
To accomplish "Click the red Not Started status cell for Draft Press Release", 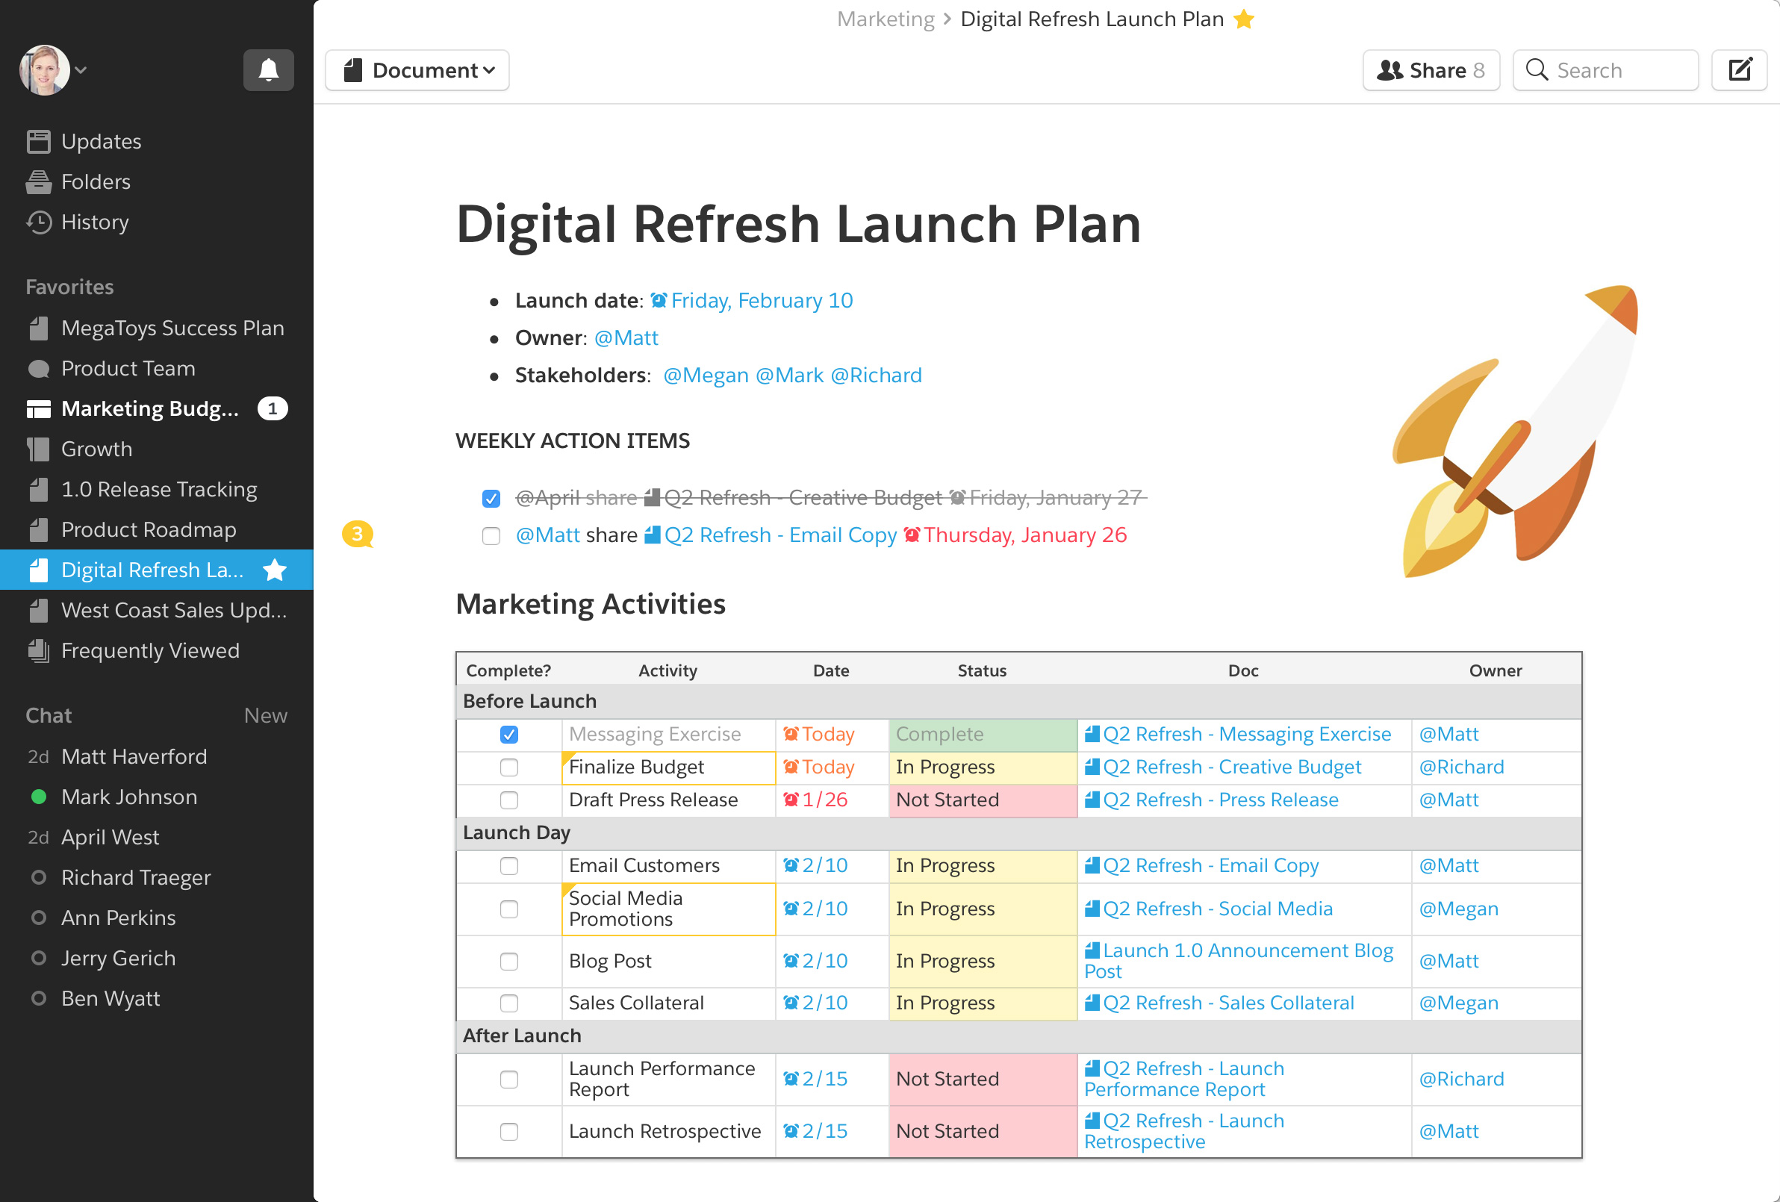I will coord(982,800).
